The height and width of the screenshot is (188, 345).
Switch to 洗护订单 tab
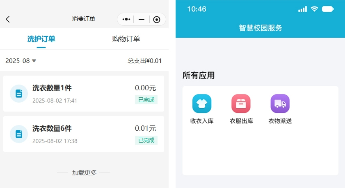(41, 39)
